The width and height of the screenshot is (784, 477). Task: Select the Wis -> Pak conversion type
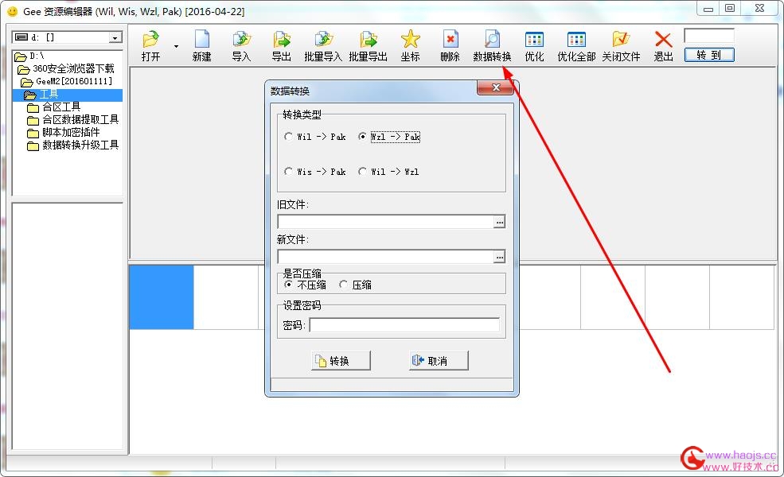tap(315, 171)
